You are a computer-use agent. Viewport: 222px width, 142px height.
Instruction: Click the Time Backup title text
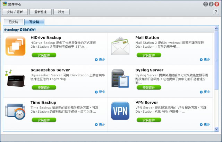tap(43, 103)
